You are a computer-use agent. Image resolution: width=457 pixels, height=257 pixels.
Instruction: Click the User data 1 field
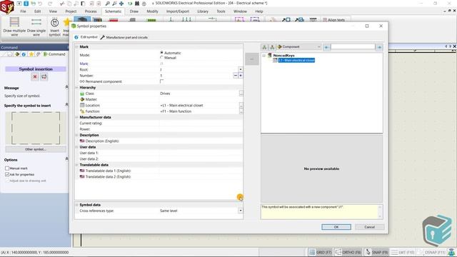click(201, 153)
